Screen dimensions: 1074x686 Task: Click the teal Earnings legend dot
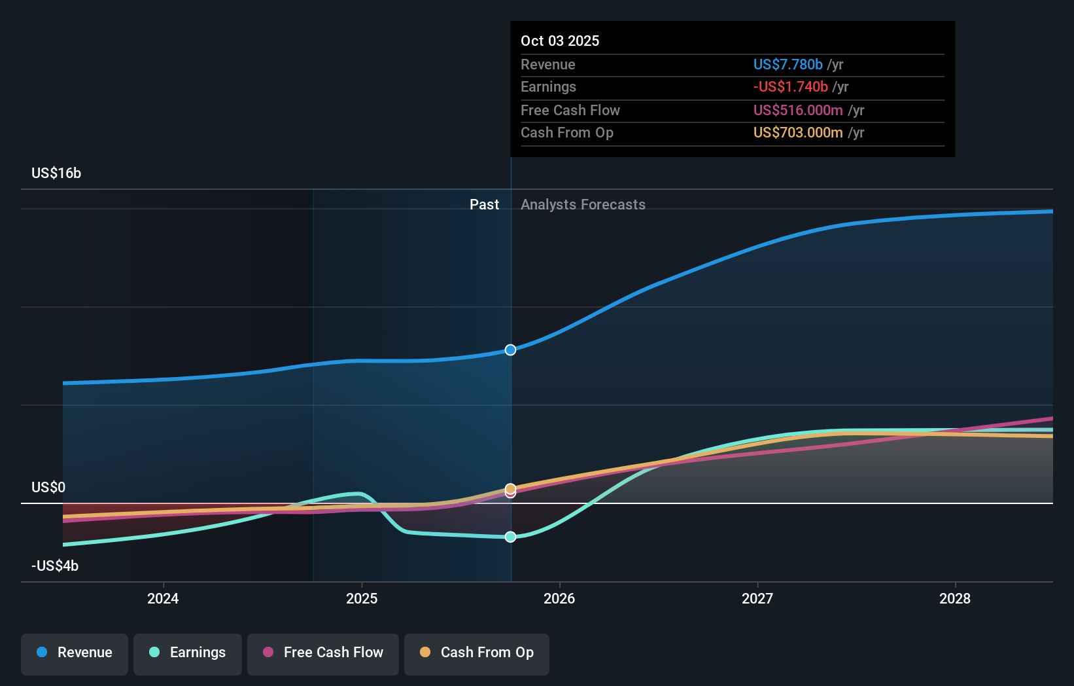153,653
